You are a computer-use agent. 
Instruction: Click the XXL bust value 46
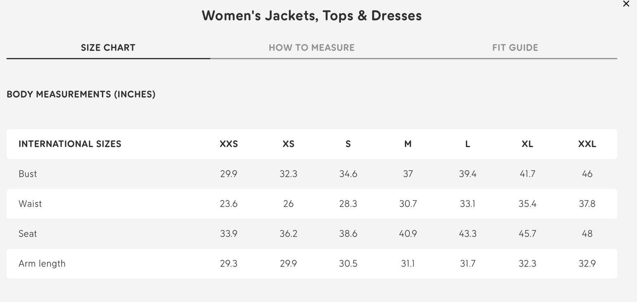tap(587, 174)
